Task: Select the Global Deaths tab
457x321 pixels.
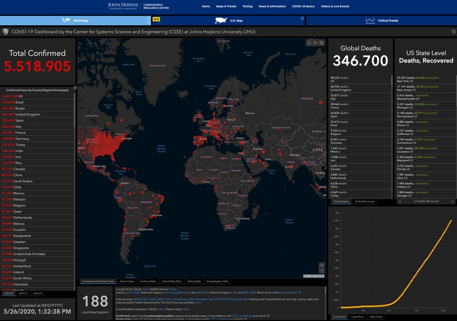Action: (x=341, y=201)
